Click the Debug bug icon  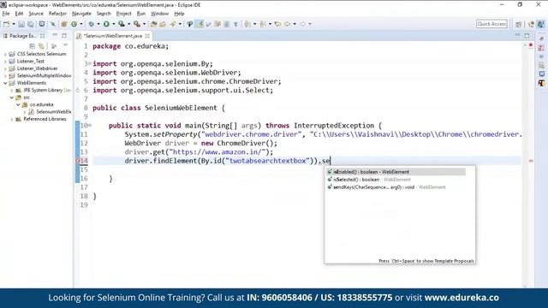pos(92,24)
